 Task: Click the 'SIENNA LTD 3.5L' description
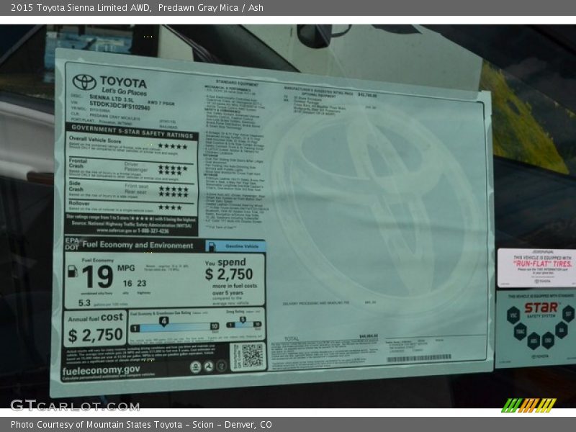(x=112, y=98)
